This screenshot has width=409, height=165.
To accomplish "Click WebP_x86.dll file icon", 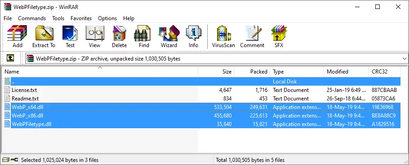I will click(7, 116).
